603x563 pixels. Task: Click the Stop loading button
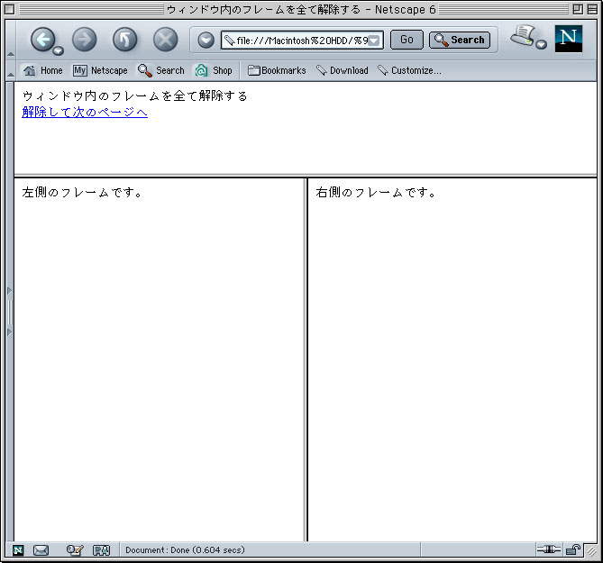165,40
